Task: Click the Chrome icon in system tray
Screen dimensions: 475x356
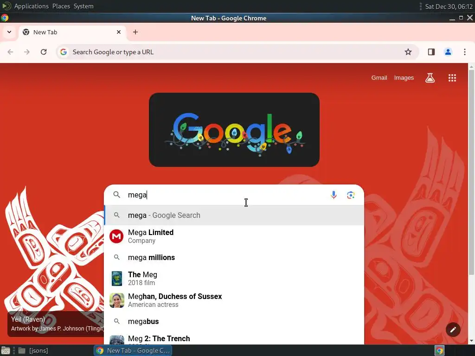Action: (440, 350)
